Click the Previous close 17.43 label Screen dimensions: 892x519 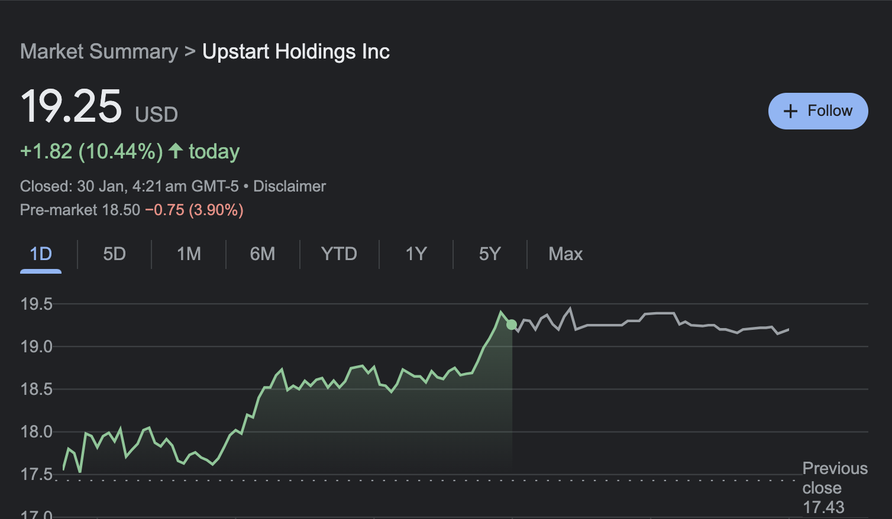(835, 488)
